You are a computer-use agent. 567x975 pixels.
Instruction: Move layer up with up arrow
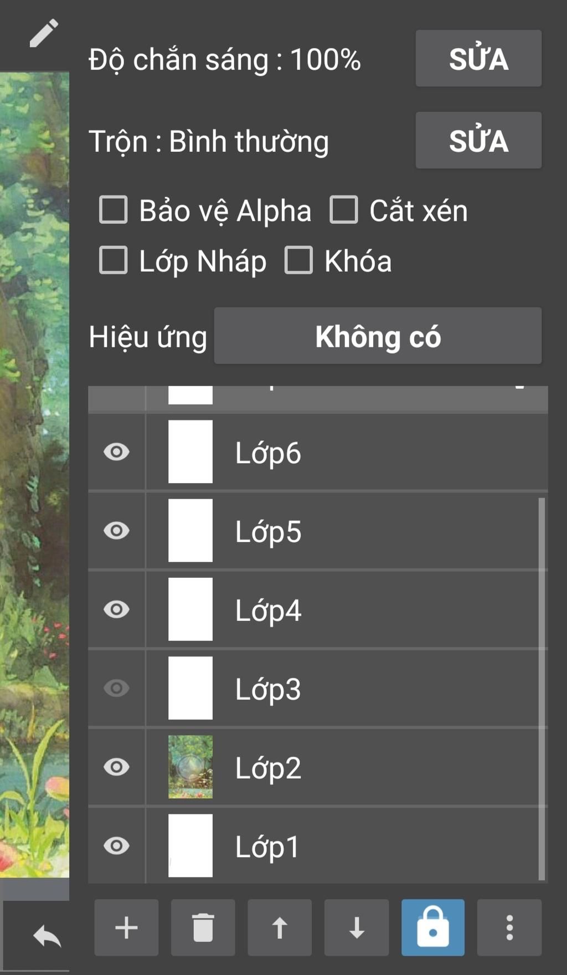[280, 927]
